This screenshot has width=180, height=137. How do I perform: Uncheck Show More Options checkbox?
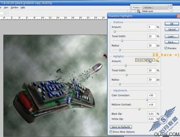coord(111,132)
